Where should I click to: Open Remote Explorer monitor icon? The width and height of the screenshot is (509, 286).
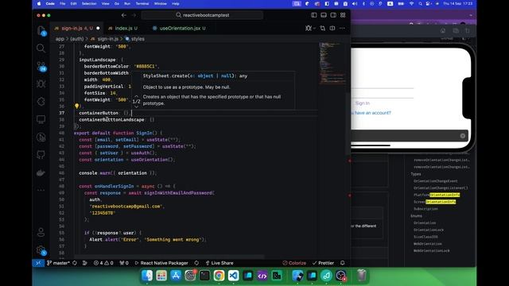point(41,119)
